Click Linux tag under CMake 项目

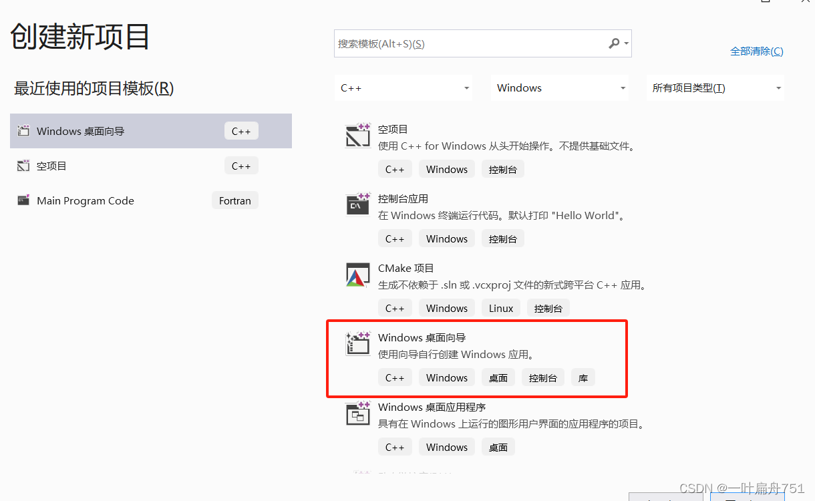point(501,308)
